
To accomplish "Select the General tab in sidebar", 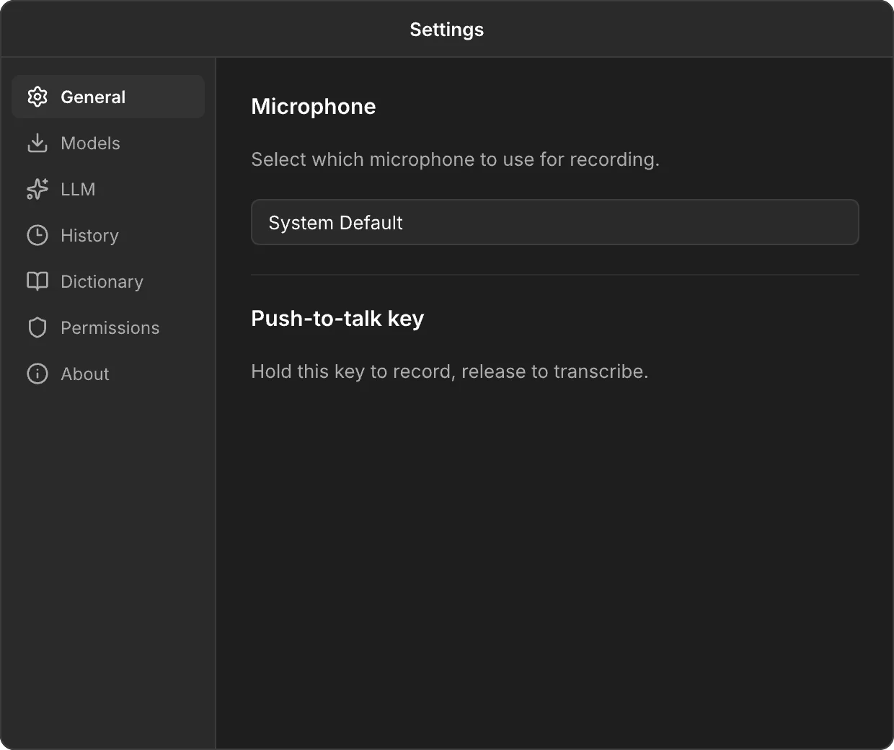I will coord(93,97).
